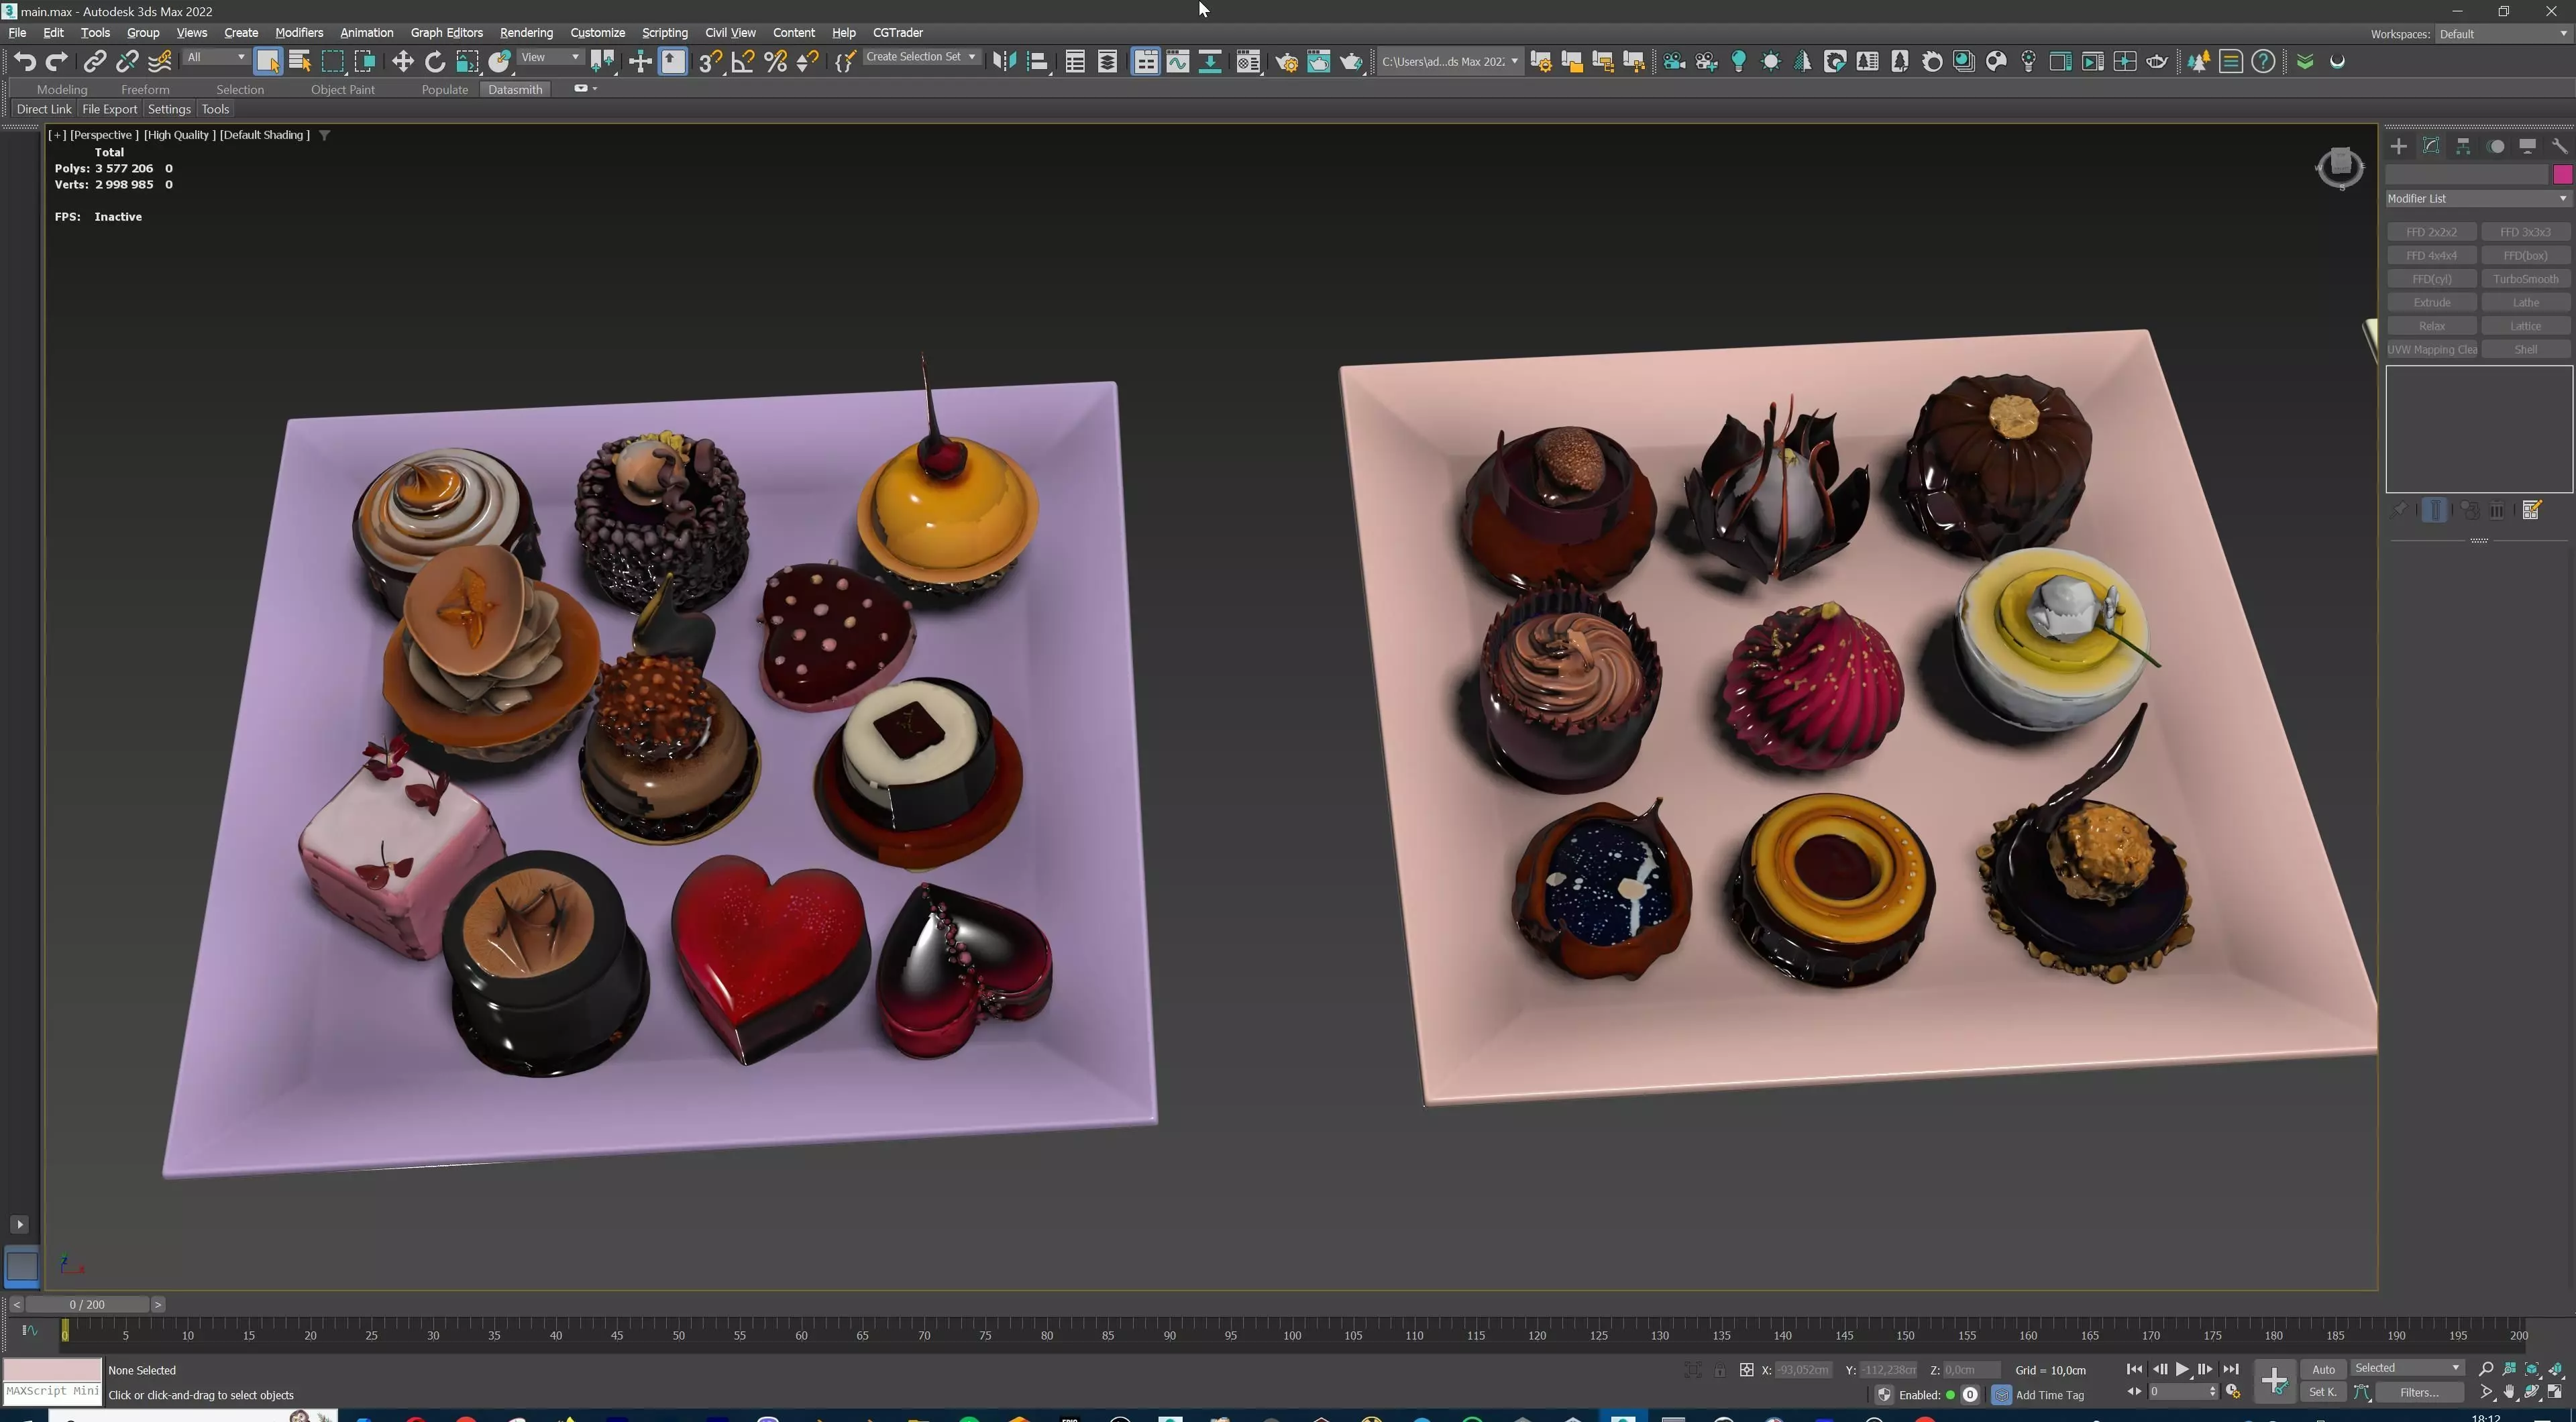Choose the Rectangular Selection Region icon
This screenshot has width=2576, height=1422.
(332, 62)
